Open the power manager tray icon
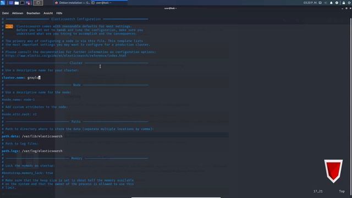The height and width of the screenshot is (198, 352). pyautogui.click(x=337, y=3)
